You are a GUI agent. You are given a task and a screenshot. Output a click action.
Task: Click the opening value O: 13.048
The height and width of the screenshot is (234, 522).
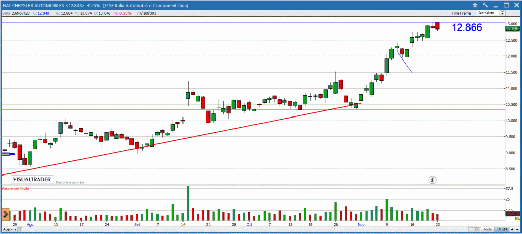pyautogui.click(x=102, y=13)
